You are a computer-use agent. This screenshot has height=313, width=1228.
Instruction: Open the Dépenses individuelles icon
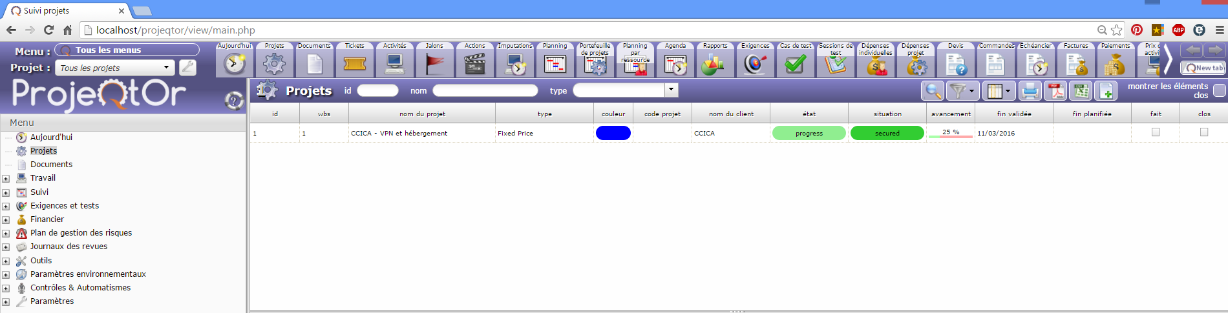pos(876,66)
